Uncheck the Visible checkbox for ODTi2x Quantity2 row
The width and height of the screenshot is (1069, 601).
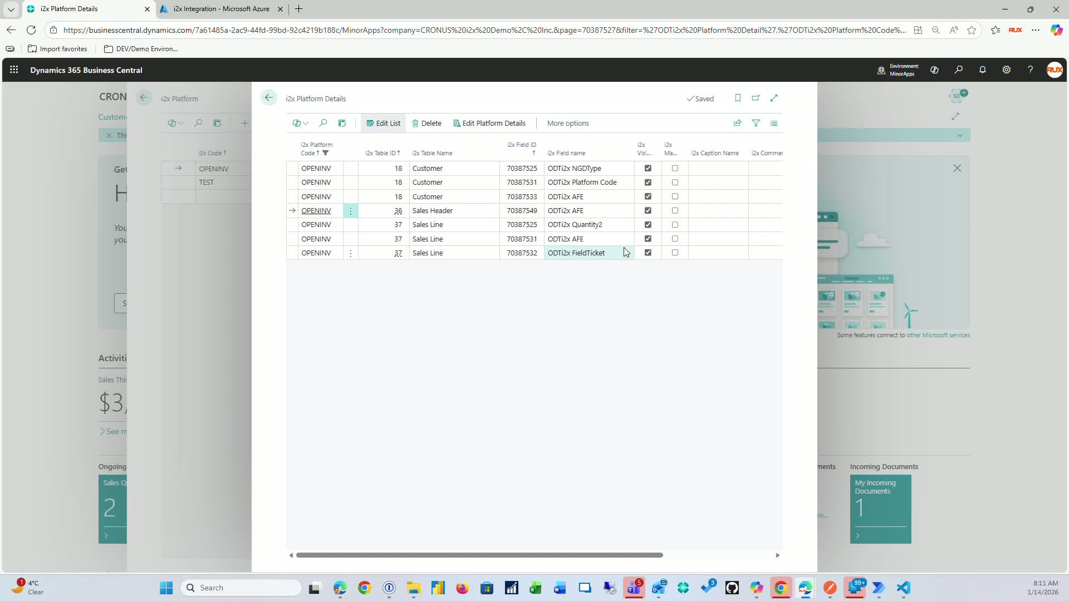(648, 224)
